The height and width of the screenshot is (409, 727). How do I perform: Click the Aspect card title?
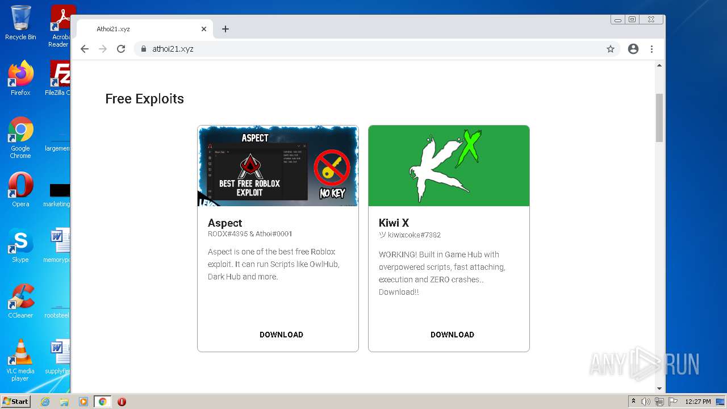point(225,223)
